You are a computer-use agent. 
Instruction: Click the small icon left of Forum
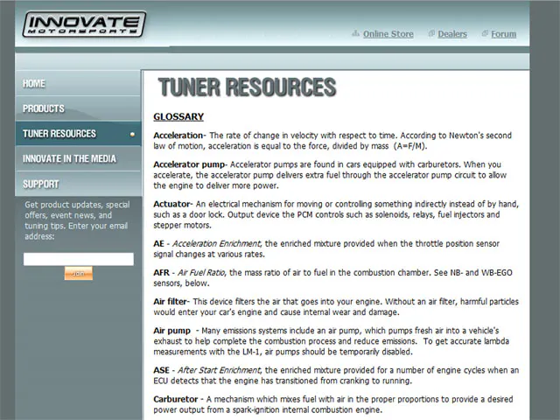pos(484,34)
